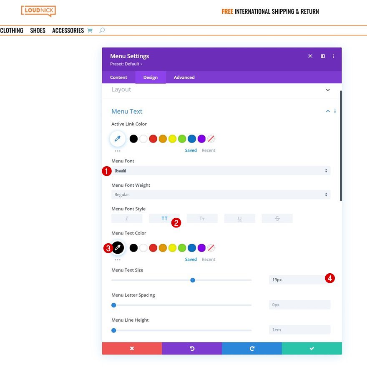Click the undo icon at the modal bottom
Image resolution: width=367 pixels, height=372 pixels.
[x=192, y=348]
